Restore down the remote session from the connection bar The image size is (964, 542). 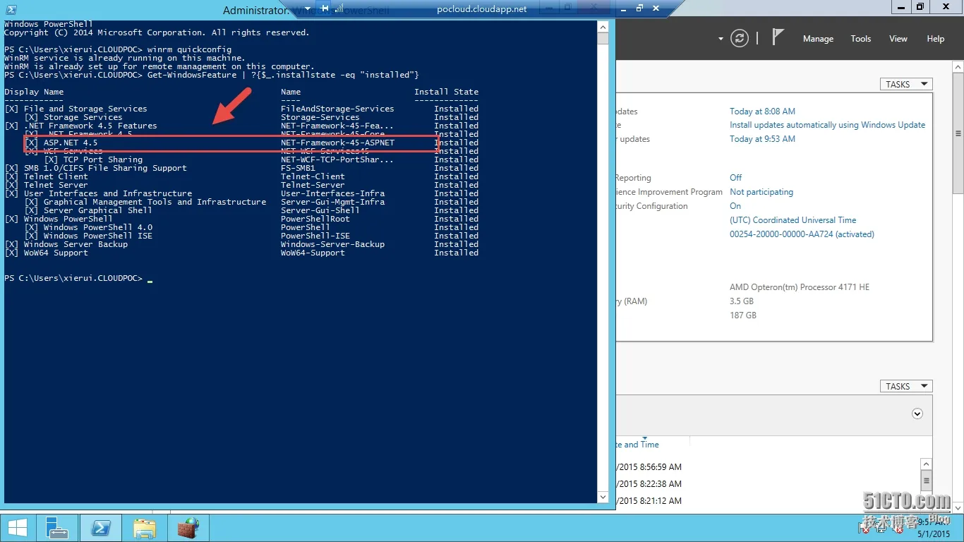(x=639, y=8)
